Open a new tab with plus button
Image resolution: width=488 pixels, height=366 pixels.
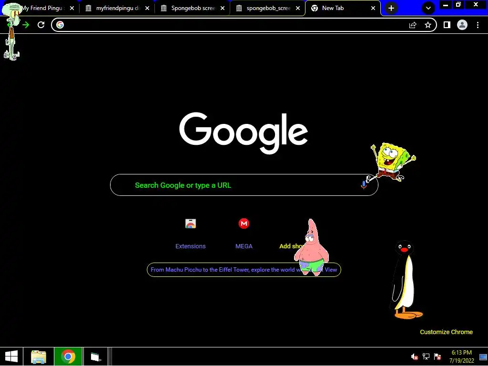[x=391, y=8]
